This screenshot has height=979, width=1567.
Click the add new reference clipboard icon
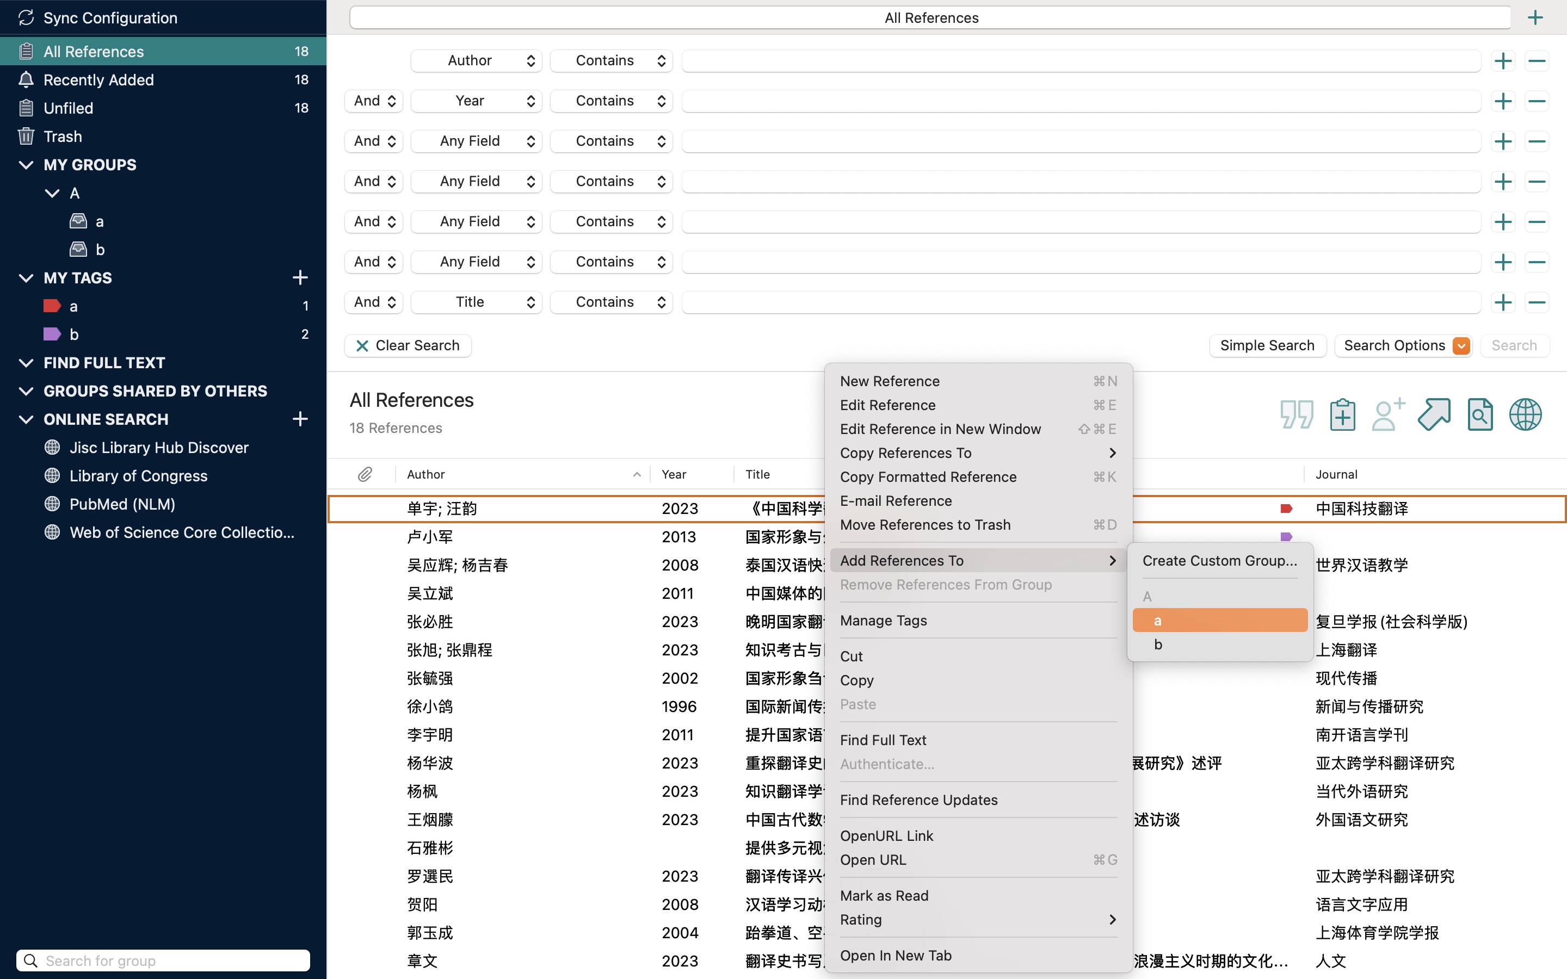(1342, 414)
